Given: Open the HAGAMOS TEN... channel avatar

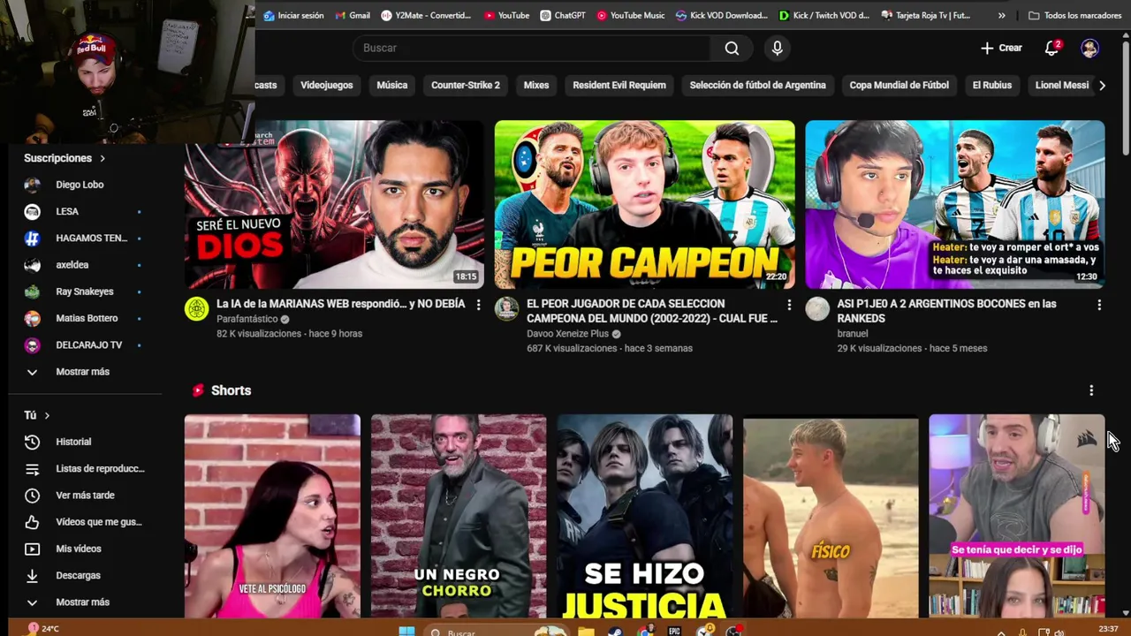Looking at the screenshot, I should click(x=32, y=238).
